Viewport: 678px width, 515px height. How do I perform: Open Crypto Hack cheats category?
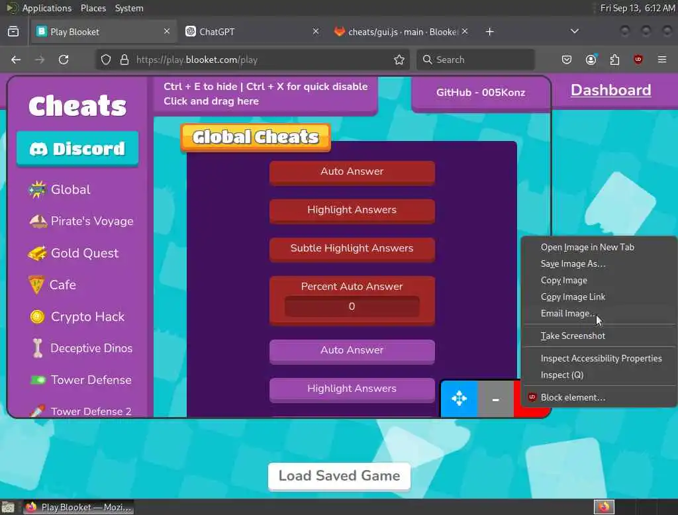coord(77,317)
